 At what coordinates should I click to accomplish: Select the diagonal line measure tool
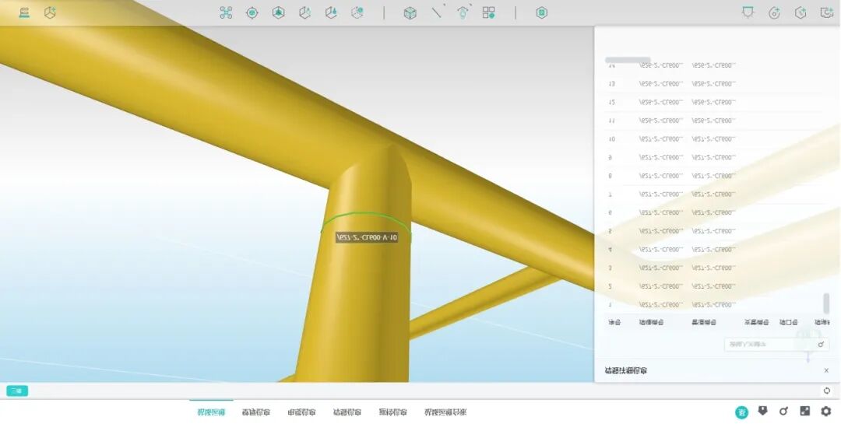(437, 12)
